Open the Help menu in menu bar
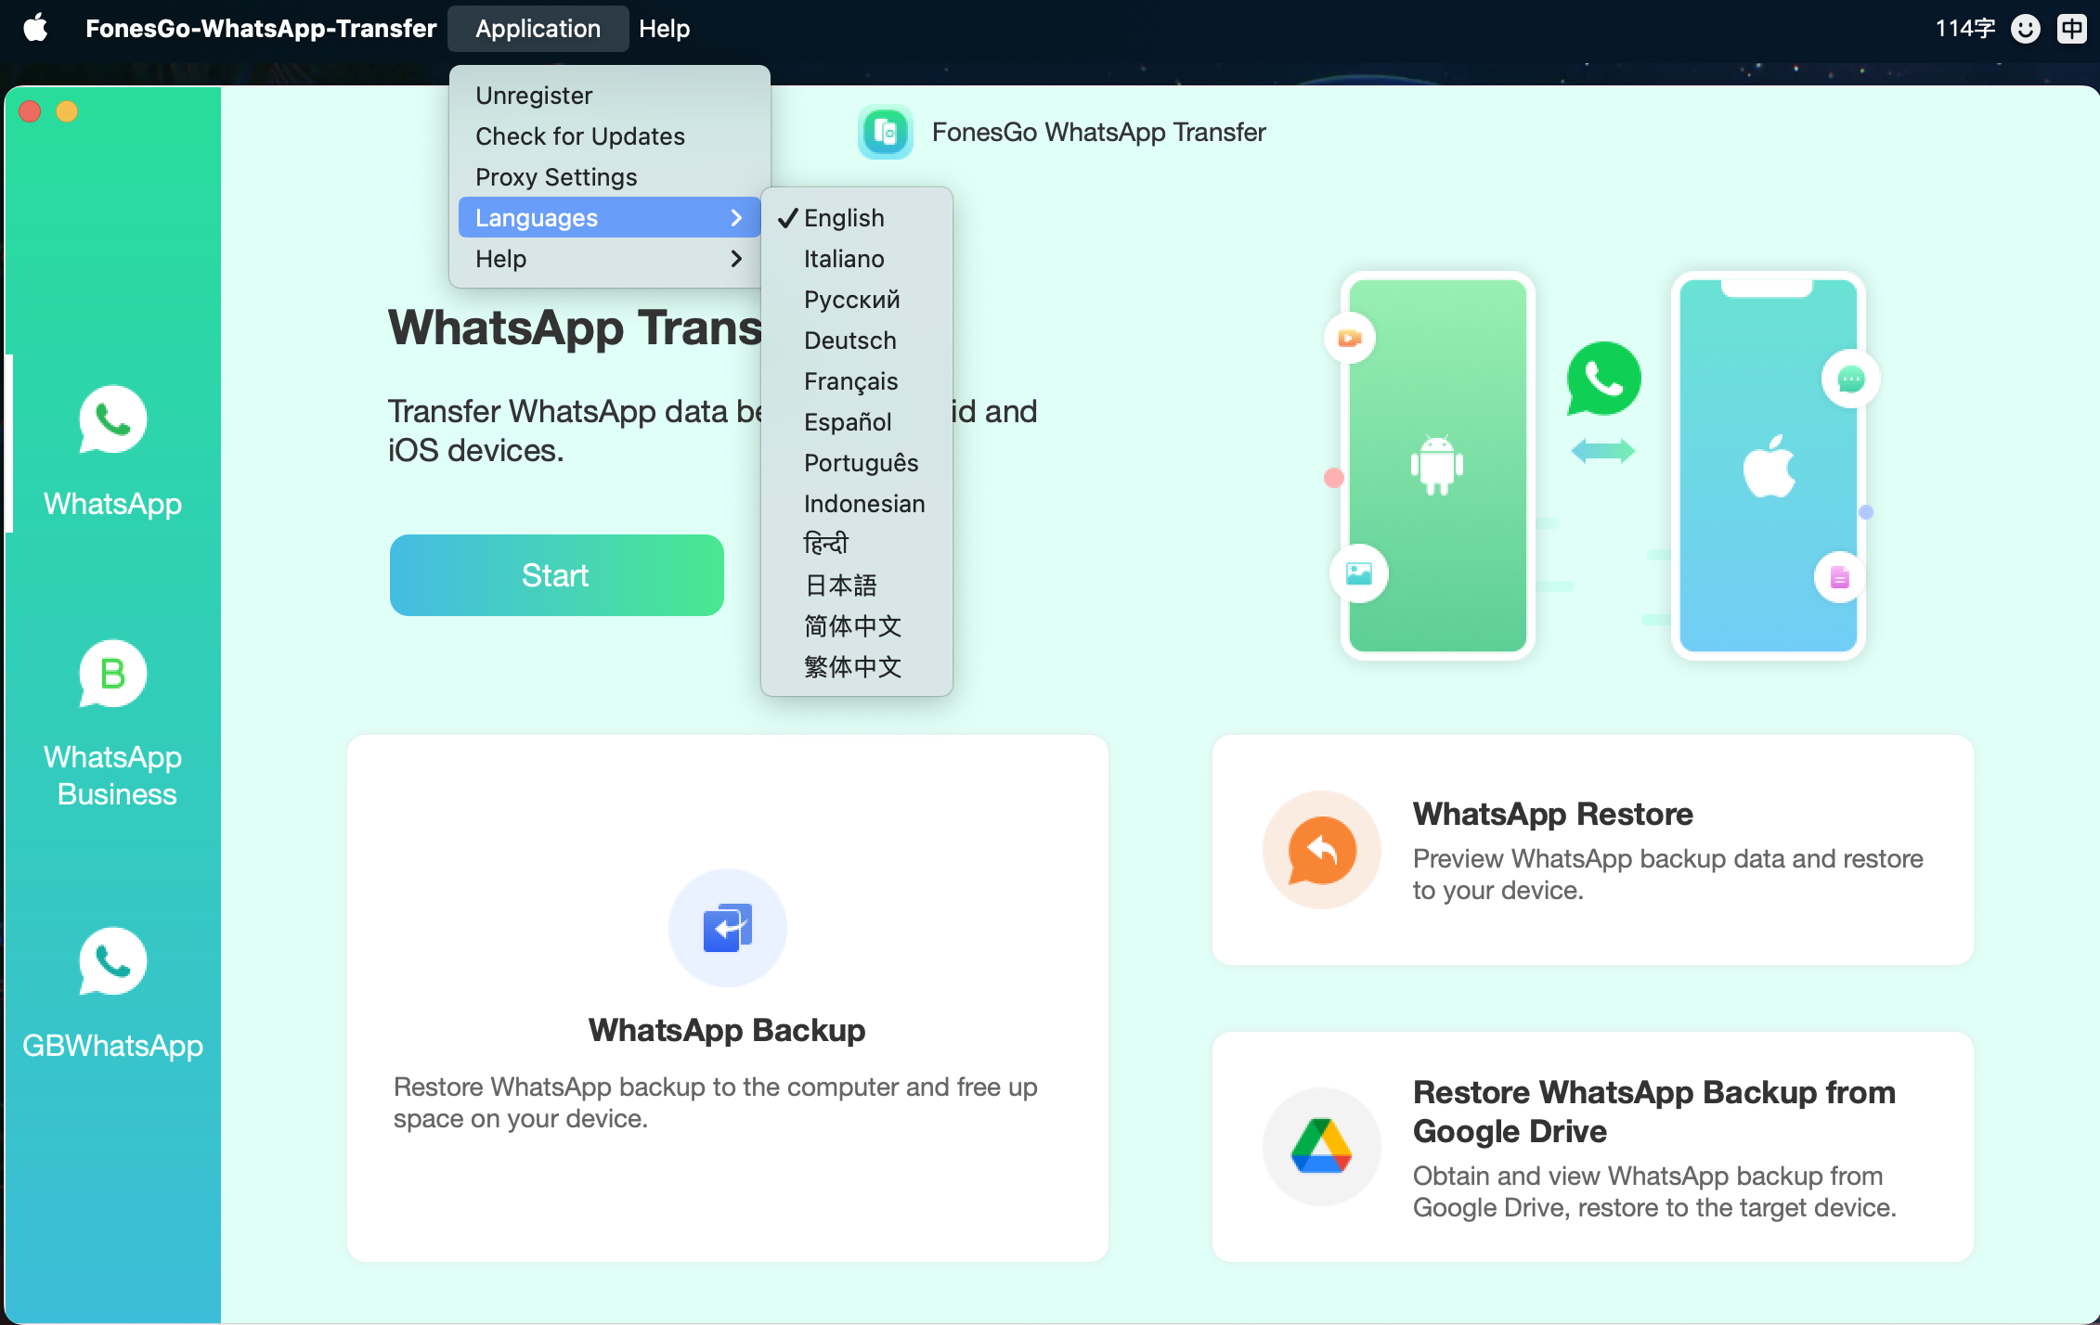This screenshot has height=1325, width=2100. pyautogui.click(x=664, y=29)
